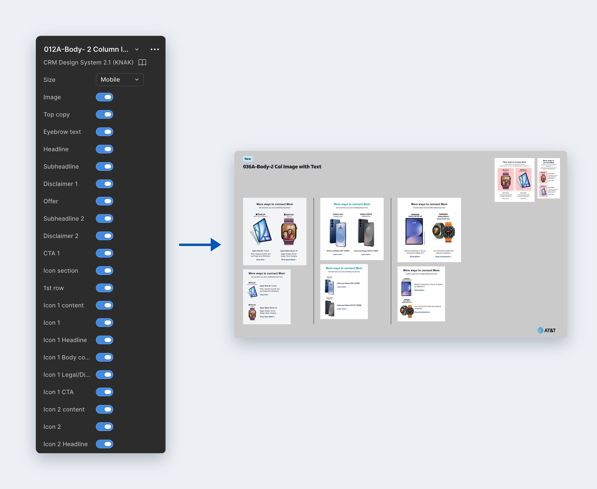Select the stacked mobile Galaxy Tab preview
Image resolution: width=597 pixels, height=489 pixels.
(421, 294)
